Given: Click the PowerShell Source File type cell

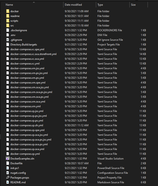Looking at the screenshot, I should pyautogui.click(x=111, y=168).
